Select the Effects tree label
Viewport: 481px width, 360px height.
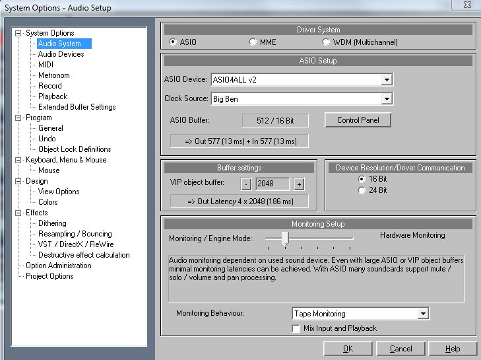point(36,213)
